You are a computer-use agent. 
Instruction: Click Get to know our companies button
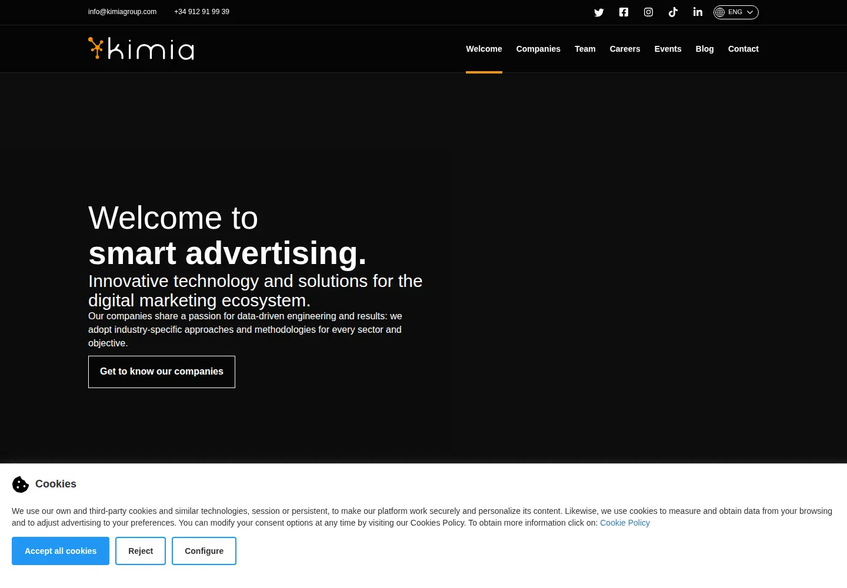[162, 372]
